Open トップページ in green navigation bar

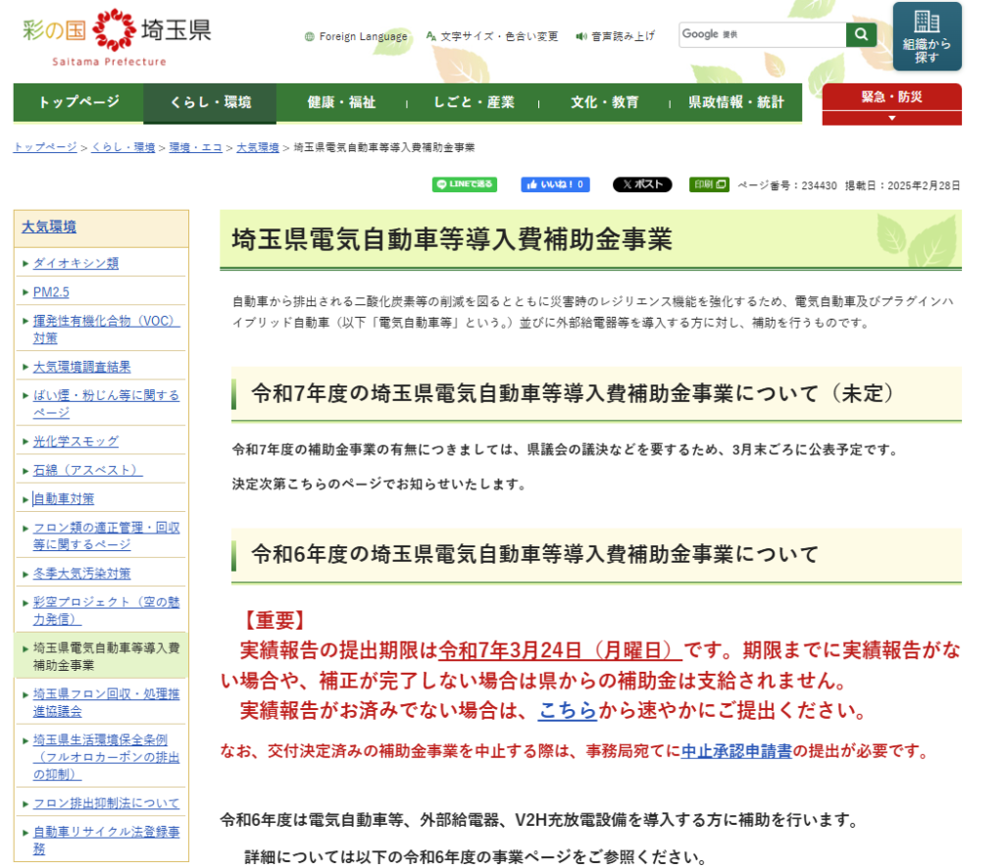tap(78, 102)
